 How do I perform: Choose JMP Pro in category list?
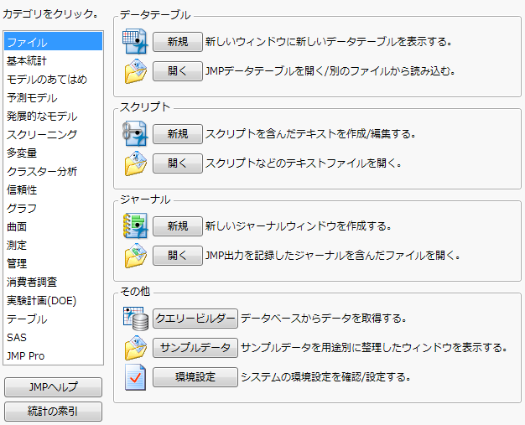click(x=53, y=355)
